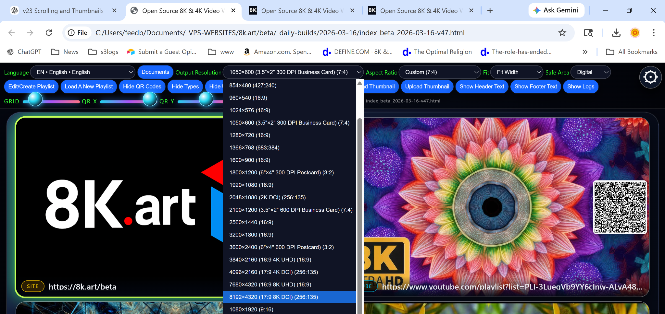Click the browser back arrow

[12, 33]
